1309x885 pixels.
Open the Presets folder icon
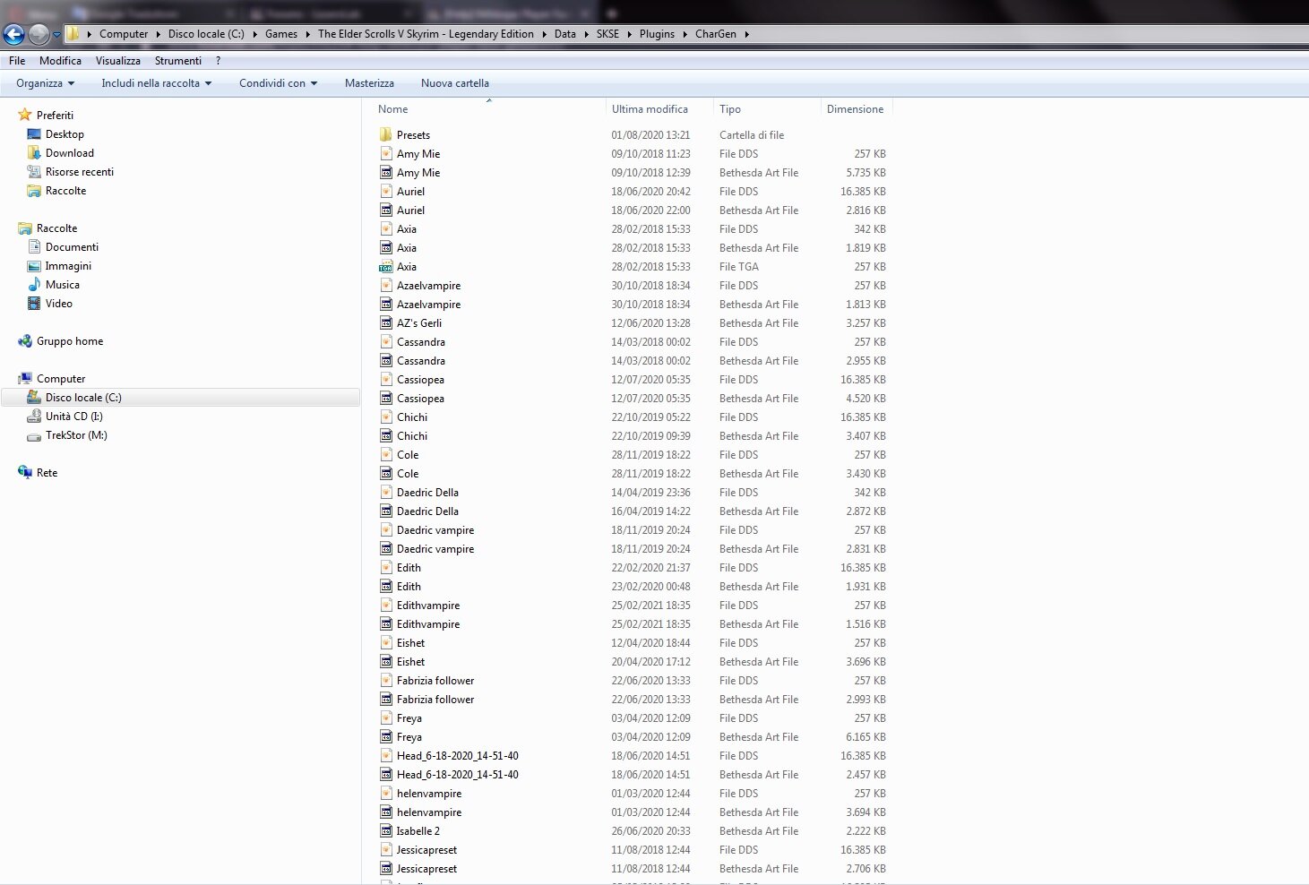385,135
